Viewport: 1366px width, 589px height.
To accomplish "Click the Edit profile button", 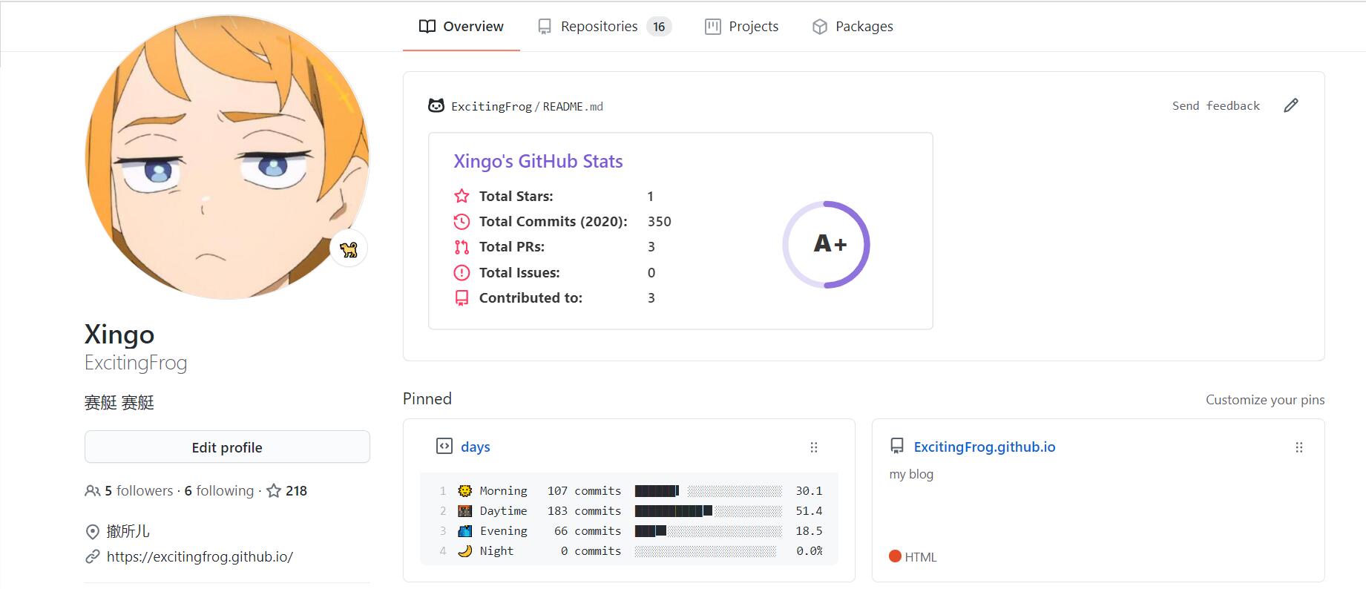I will click(x=227, y=447).
